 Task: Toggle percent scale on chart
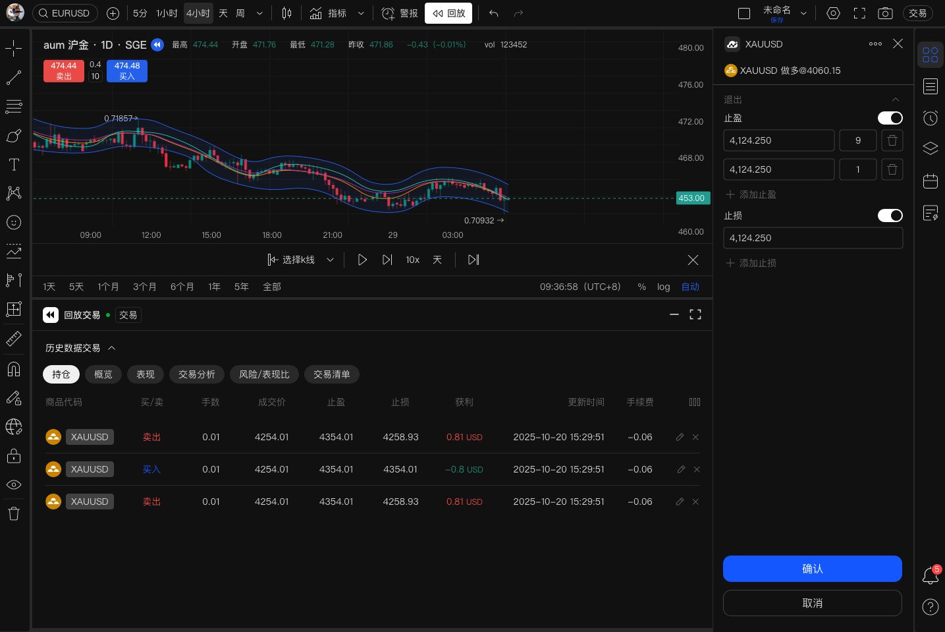[641, 287]
